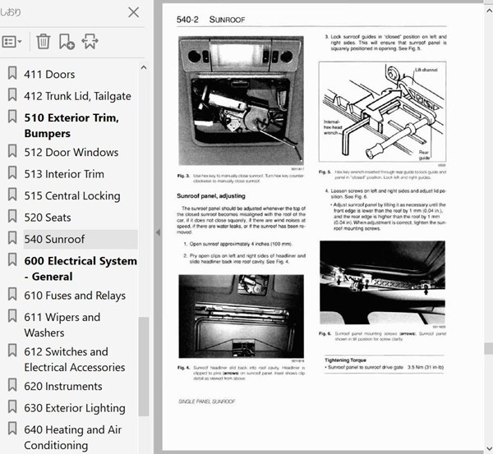Click the bookmark icon beside 630 Exterior Lighting

[x=12, y=406]
